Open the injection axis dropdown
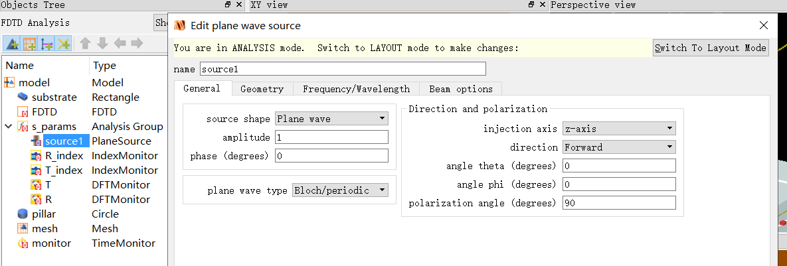Screen dimensions: 787x266 619,128
